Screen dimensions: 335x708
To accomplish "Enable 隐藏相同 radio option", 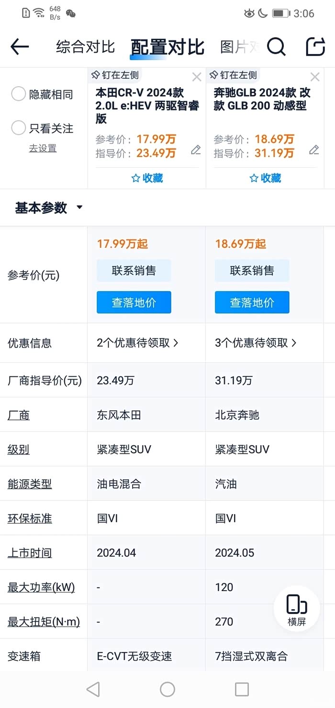I will tap(19, 94).
